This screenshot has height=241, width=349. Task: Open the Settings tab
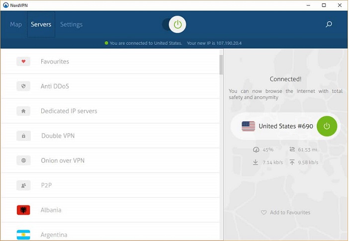coord(71,24)
